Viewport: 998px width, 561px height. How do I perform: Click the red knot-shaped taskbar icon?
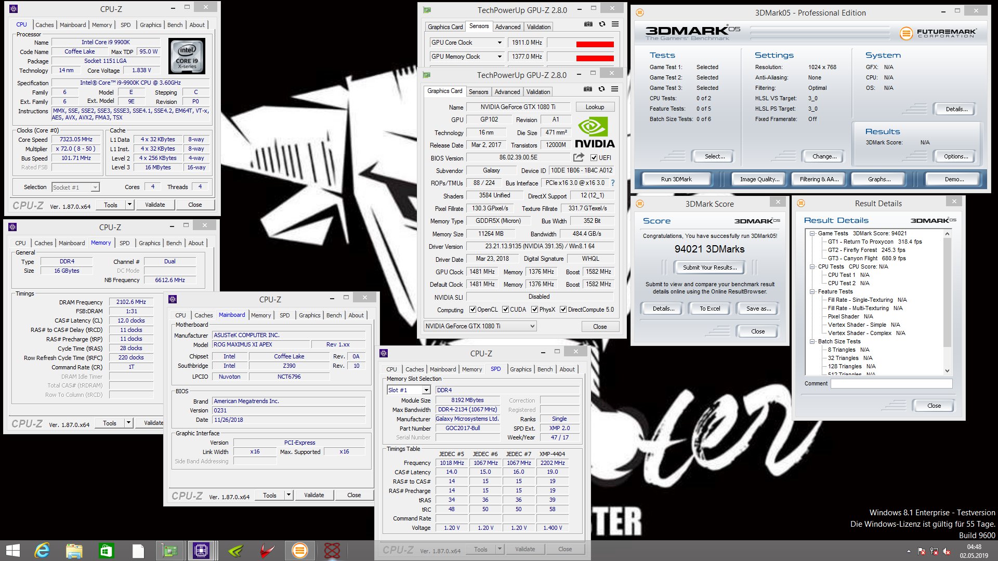click(x=332, y=551)
